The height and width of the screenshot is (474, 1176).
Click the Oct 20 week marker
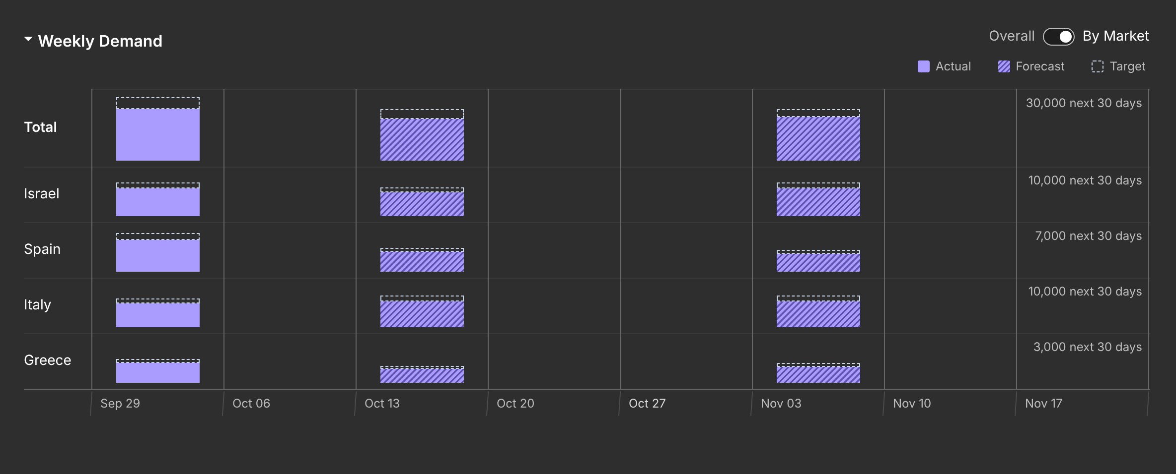coord(515,404)
